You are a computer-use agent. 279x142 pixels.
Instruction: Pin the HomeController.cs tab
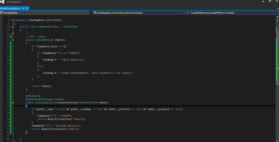tap(23, 8)
